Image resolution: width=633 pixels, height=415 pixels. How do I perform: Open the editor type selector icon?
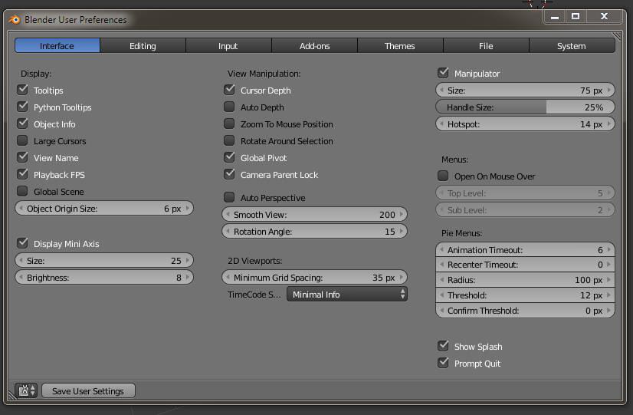(x=27, y=390)
